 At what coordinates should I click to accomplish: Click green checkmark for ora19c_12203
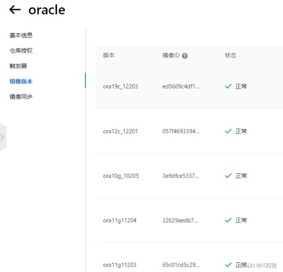coord(229,86)
